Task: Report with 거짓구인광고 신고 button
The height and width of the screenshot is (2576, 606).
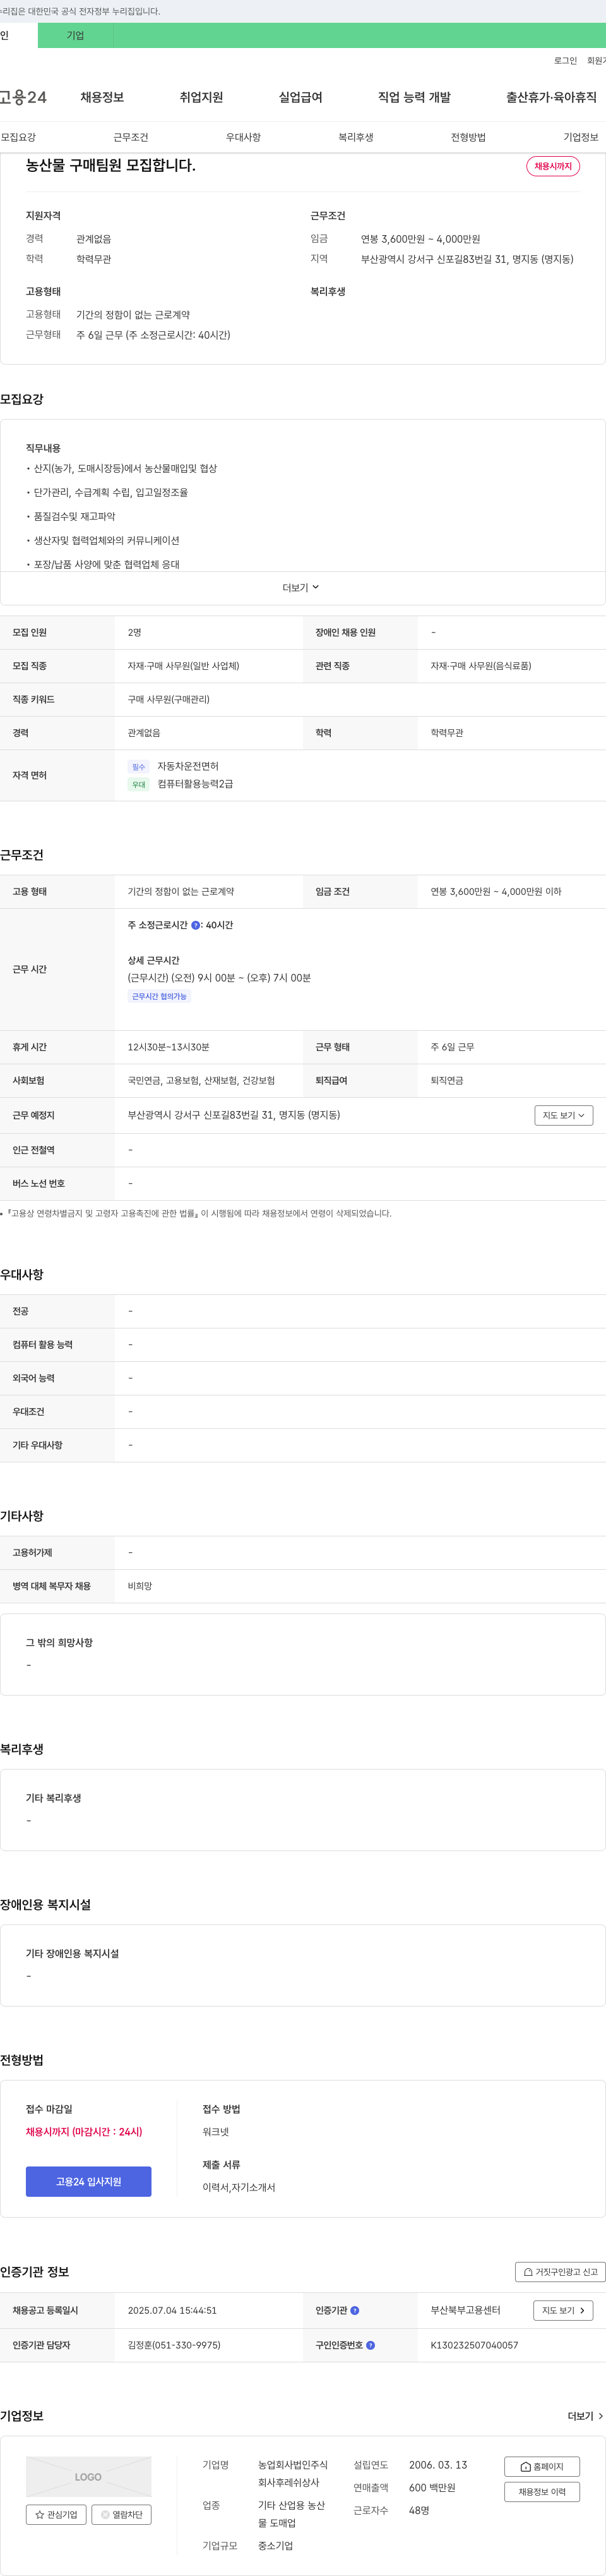Action: pos(560,2272)
